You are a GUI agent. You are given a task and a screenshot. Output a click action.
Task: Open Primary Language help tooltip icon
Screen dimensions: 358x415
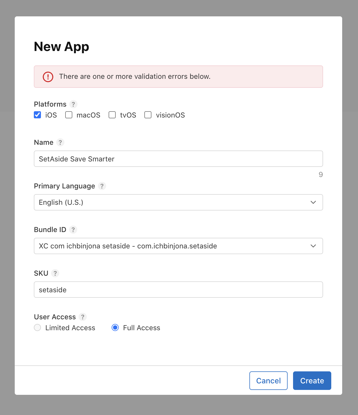102,186
